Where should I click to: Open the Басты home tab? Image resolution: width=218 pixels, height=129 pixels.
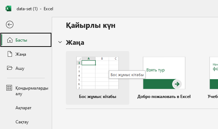click(26, 40)
